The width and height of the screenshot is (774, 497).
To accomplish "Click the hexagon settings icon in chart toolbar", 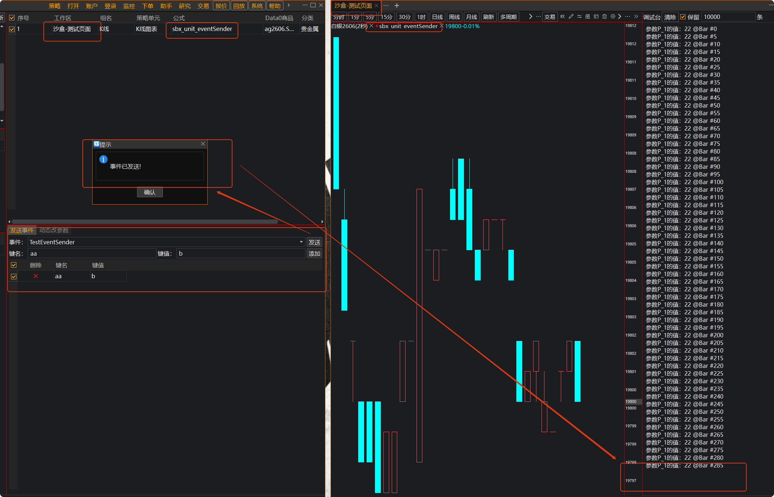I will point(613,16).
